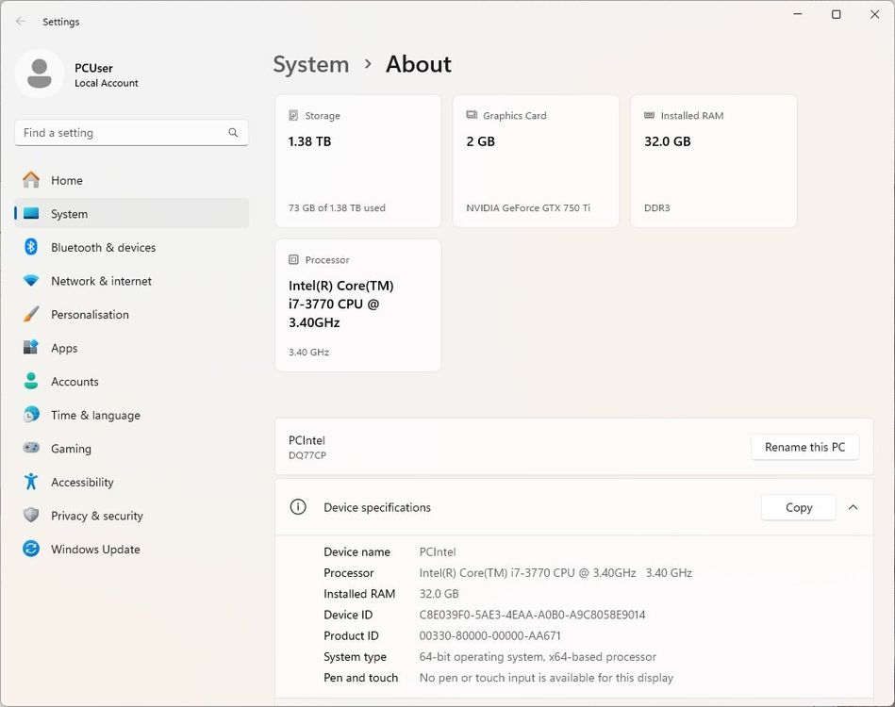
Task: Click the Gaming controller icon
Action: click(x=31, y=448)
